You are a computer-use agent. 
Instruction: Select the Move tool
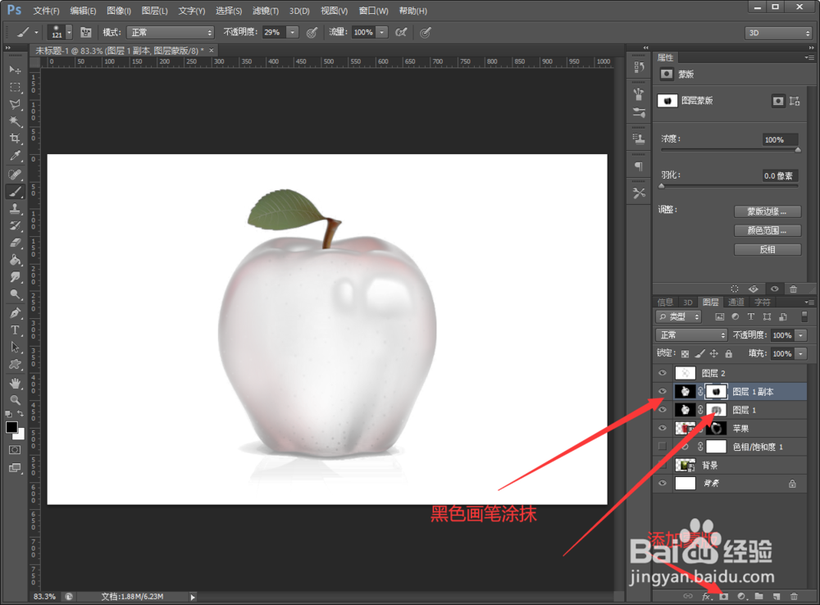(15, 70)
